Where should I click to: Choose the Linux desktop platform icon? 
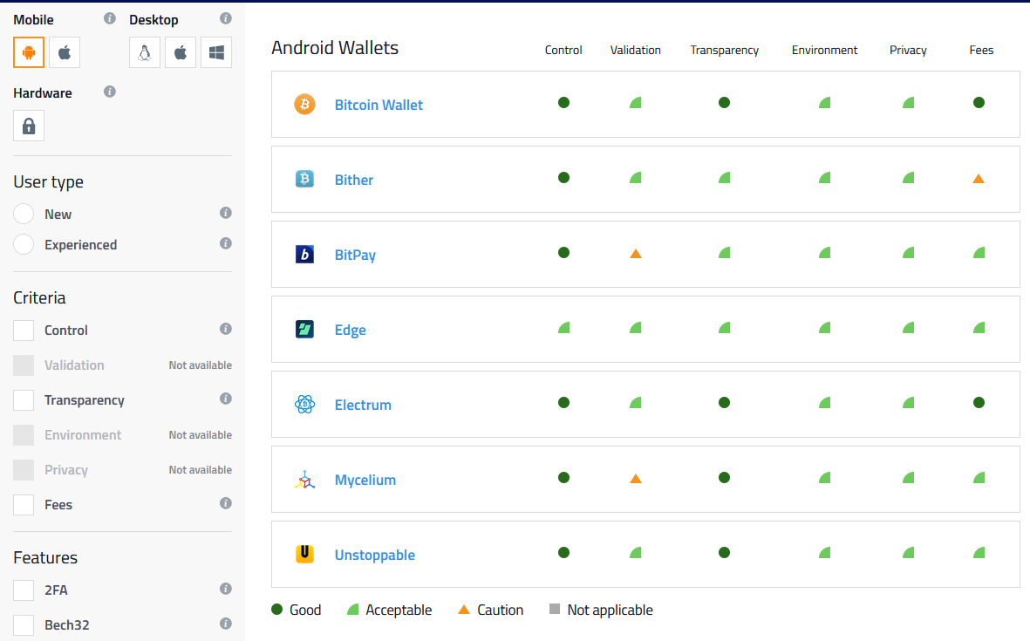(x=145, y=52)
